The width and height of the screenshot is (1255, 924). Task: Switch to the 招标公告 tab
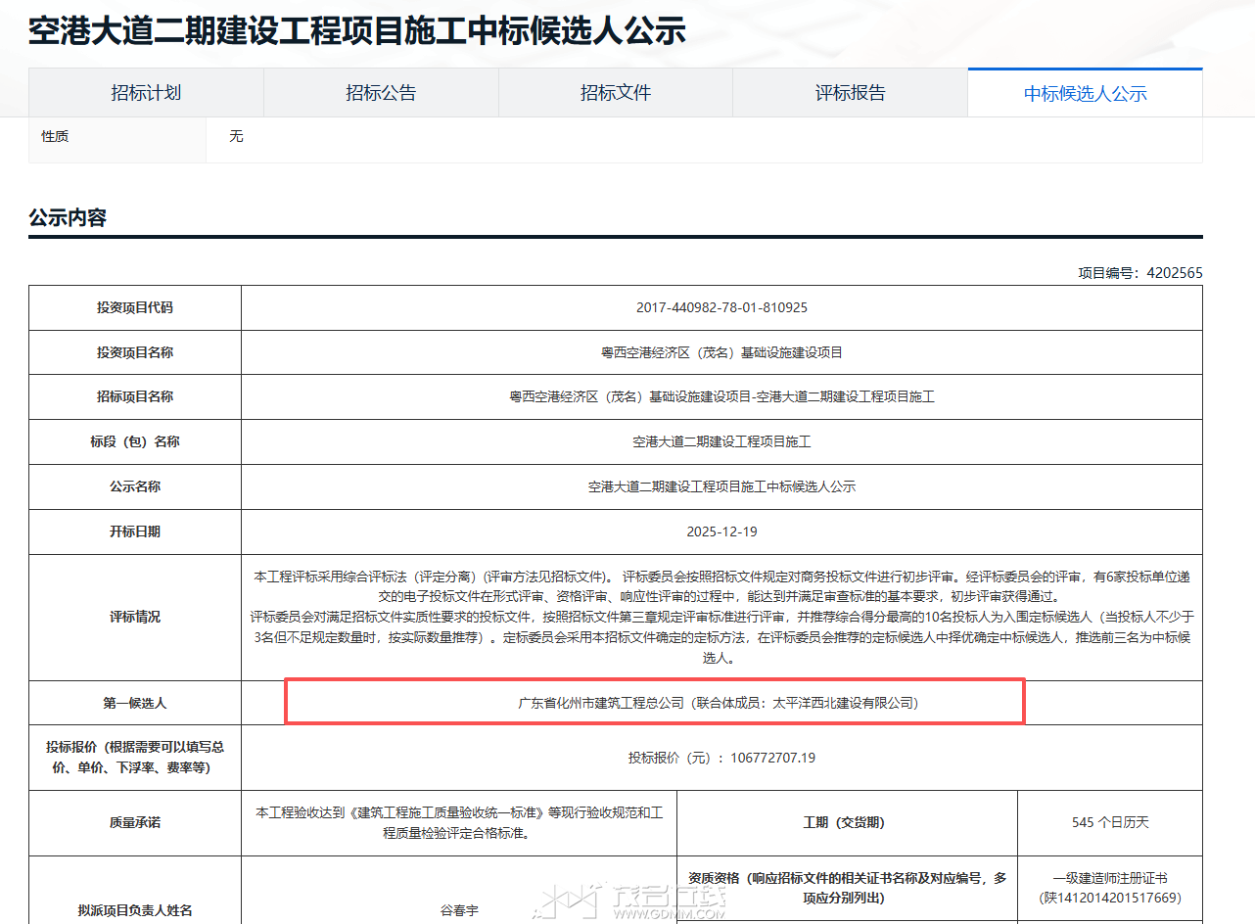(x=381, y=93)
